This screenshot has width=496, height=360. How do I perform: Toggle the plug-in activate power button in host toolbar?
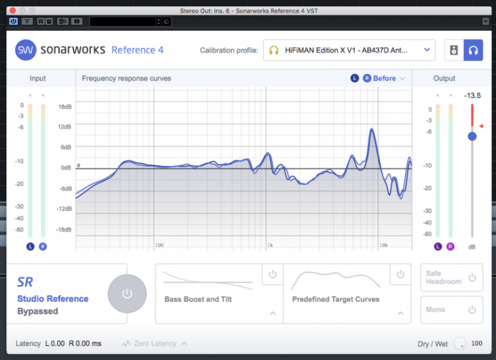click(13, 21)
